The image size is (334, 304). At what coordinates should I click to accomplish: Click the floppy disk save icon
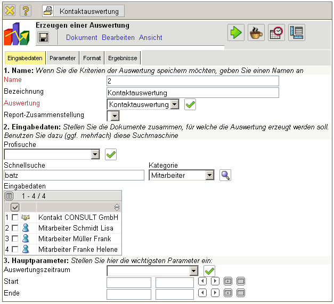43,37
